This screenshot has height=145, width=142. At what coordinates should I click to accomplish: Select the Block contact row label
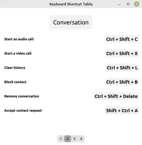15,82
